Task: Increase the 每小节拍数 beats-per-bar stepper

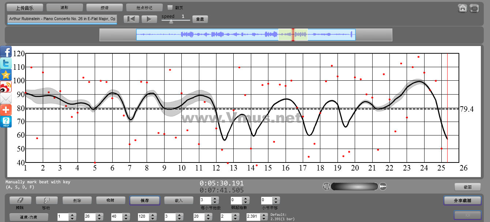Action: tap(215, 199)
